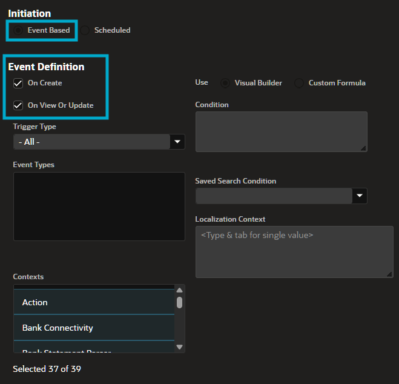
Task: Select the Scheduled initiation option
Action: coord(85,30)
